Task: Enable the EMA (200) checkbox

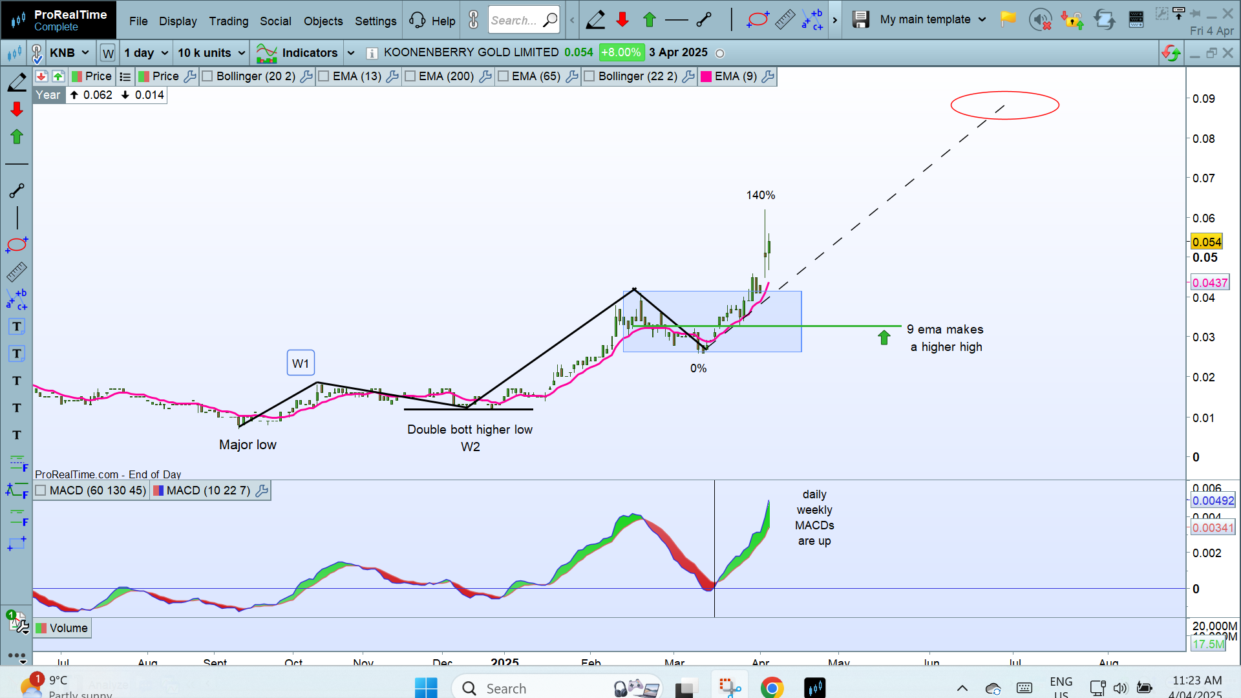Action: click(410, 76)
